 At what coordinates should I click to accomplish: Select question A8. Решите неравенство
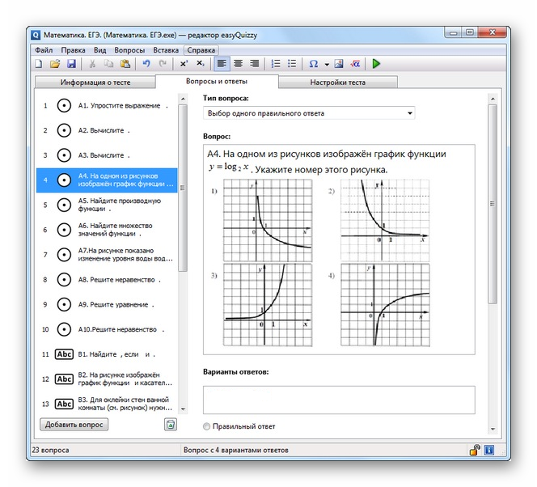[107, 280]
